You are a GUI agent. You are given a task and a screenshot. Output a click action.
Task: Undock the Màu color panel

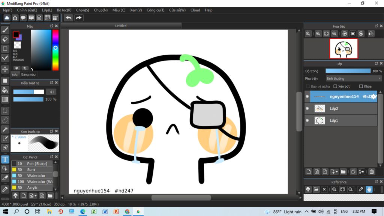51,26
